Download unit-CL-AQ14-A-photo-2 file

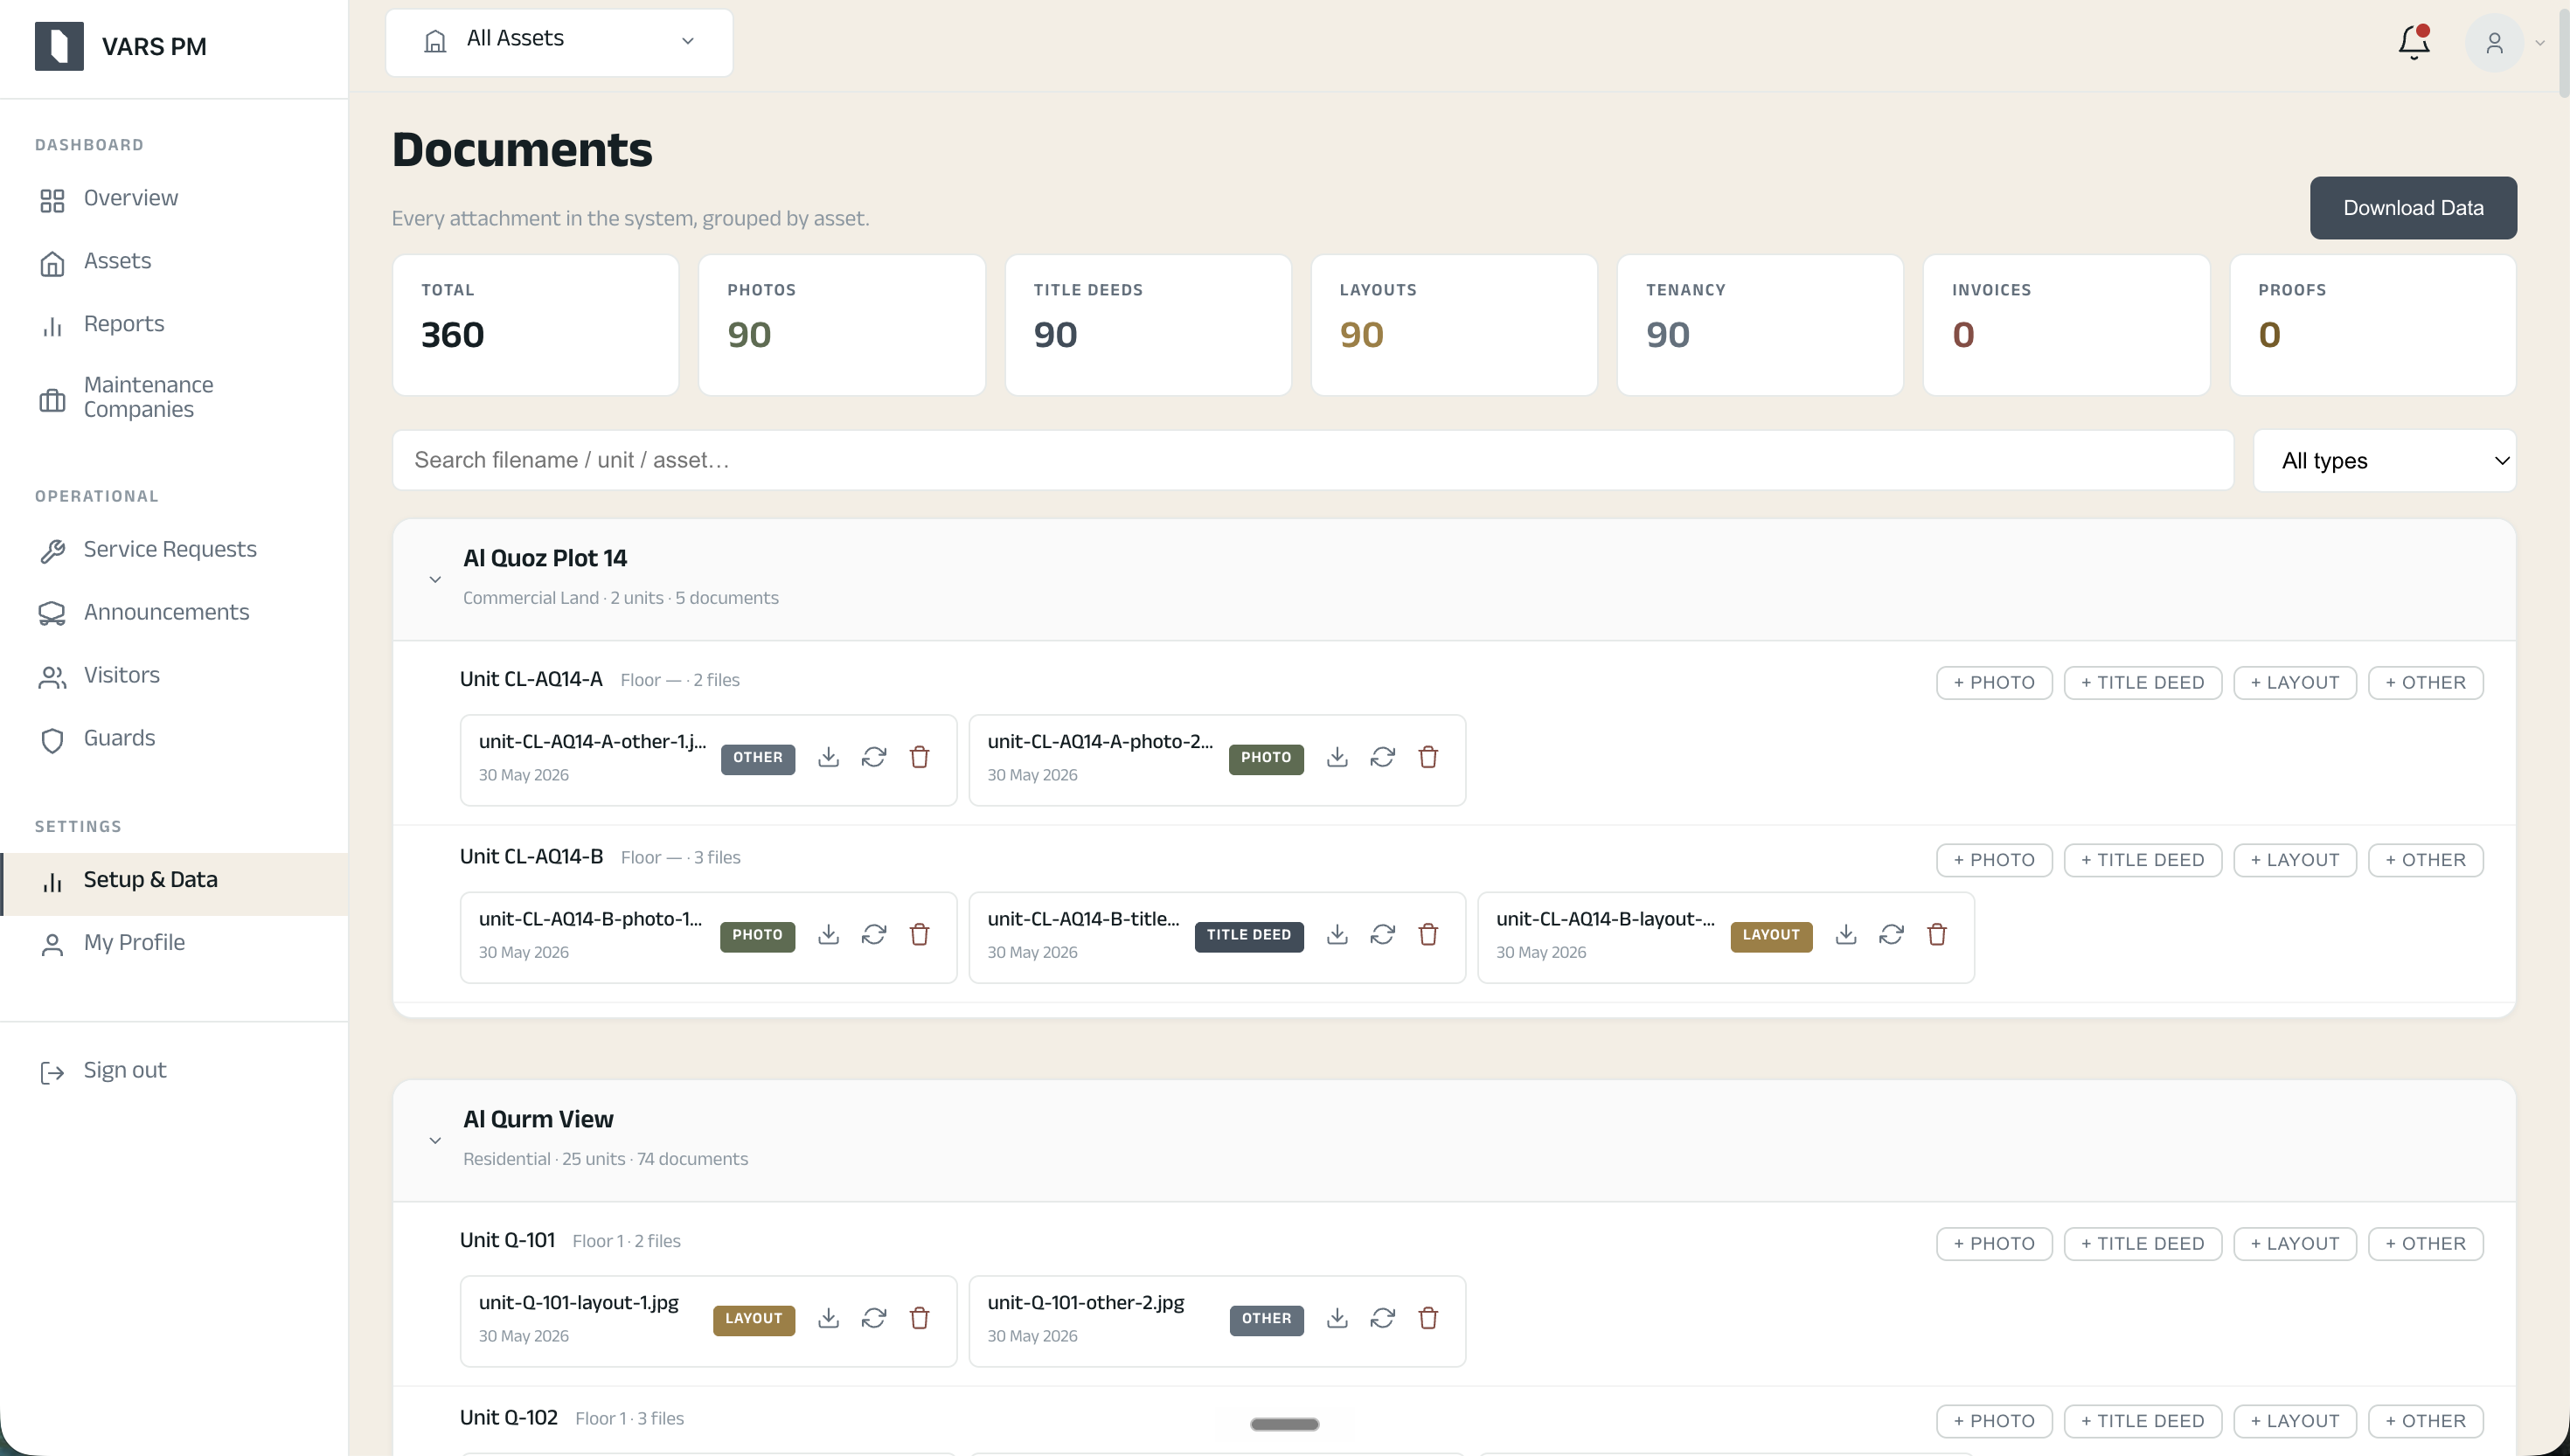click(1337, 757)
